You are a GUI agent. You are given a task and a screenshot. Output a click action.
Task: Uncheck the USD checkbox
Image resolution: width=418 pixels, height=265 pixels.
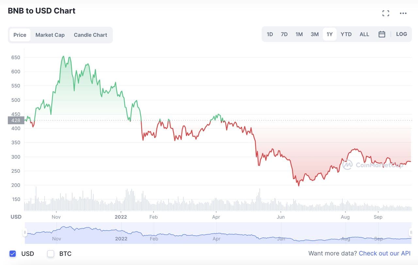[x=13, y=254]
